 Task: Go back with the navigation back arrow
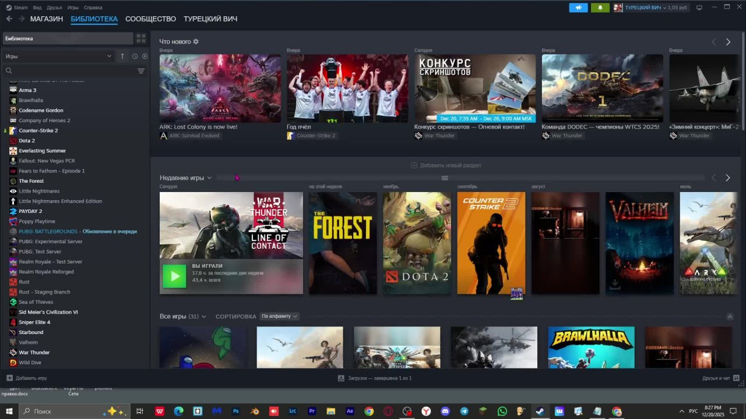(9, 19)
